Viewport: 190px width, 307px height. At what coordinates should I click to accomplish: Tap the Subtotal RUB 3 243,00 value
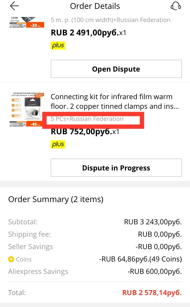coord(153,222)
